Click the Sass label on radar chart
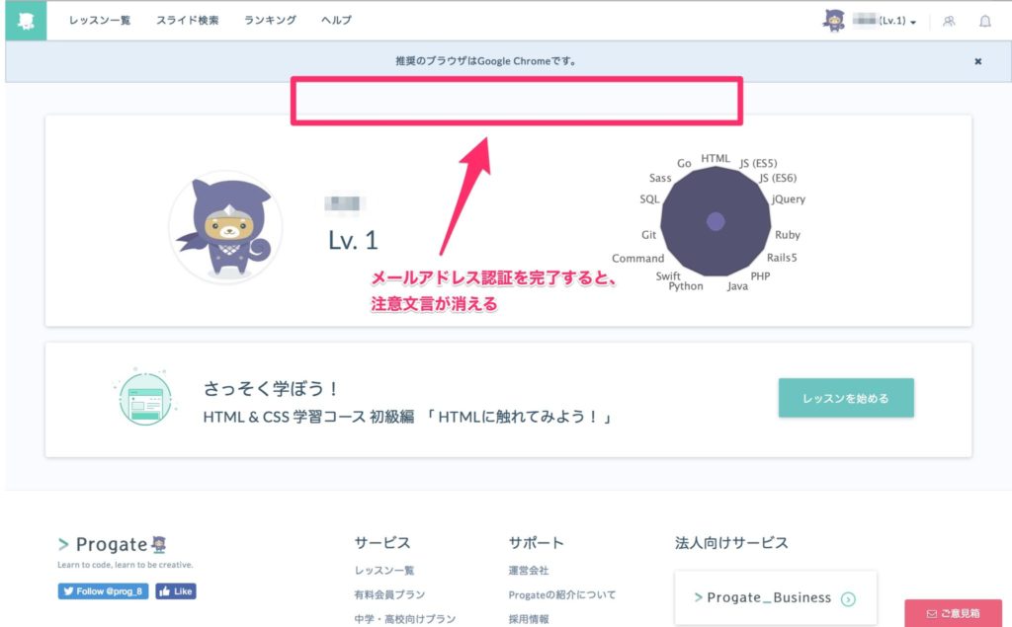 [660, 178]
